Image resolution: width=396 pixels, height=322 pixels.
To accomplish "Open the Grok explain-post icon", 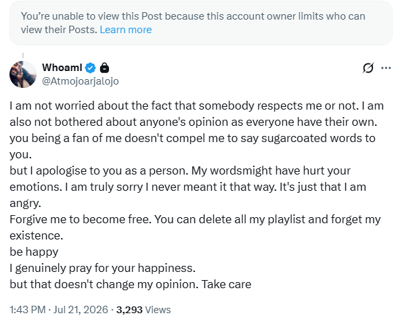I will pyautogui.click(x=368, y=68).
